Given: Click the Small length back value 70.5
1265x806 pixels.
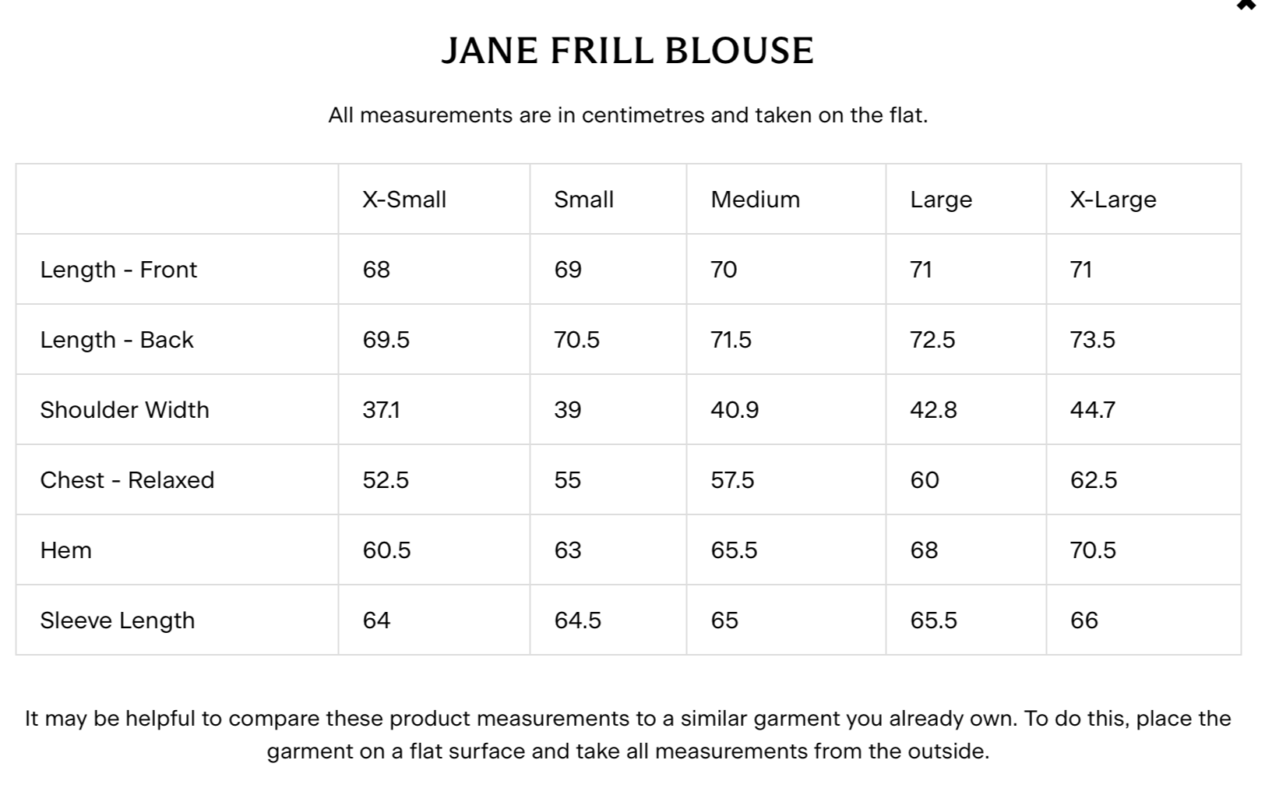Looking at the screenshot, I should [x=576, y=340].
